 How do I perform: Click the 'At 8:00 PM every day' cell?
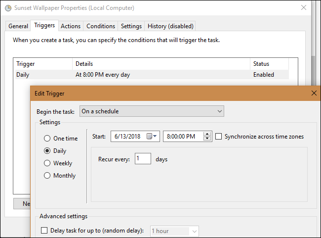tap(103, 75)
